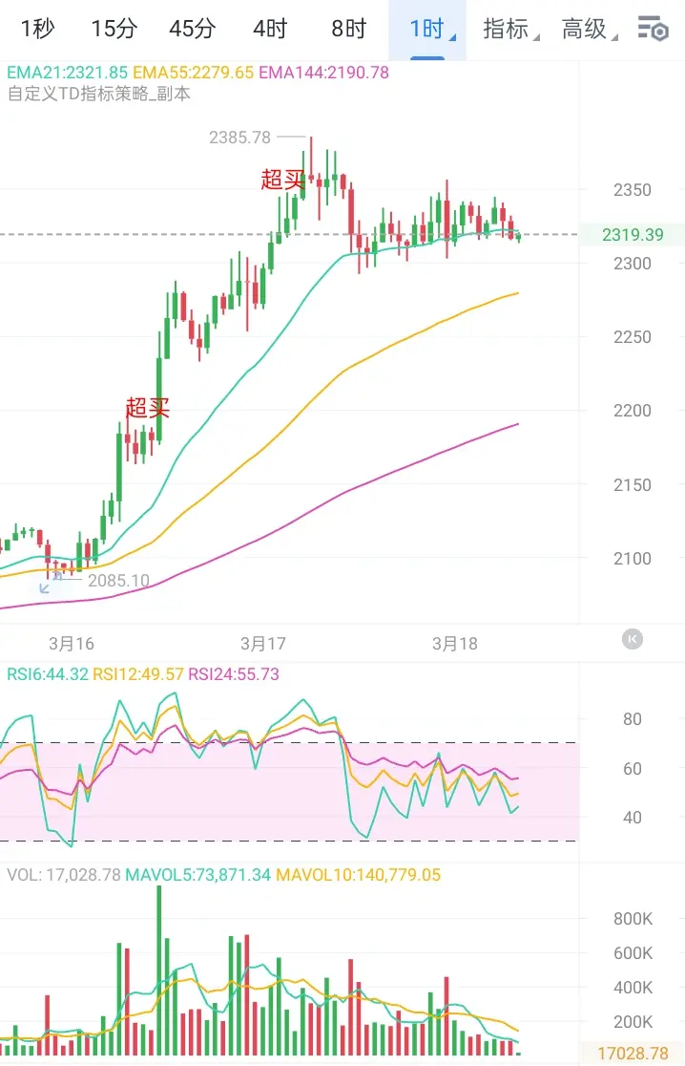Click the current volume tag 17028.78
The width and height of the screenshot is (685, 1066).
coord(633,1054)
